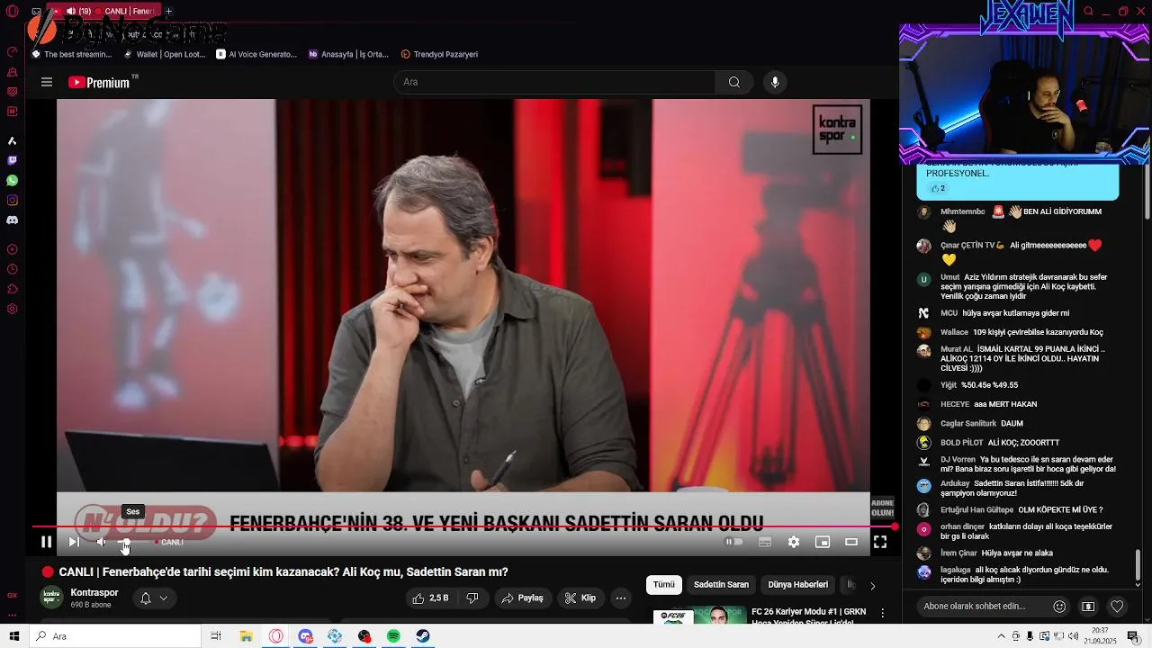This screenshot has width=1152, height=648.
Task: Open FC 26 Kariyer Modu video
Action: (808, 616)
